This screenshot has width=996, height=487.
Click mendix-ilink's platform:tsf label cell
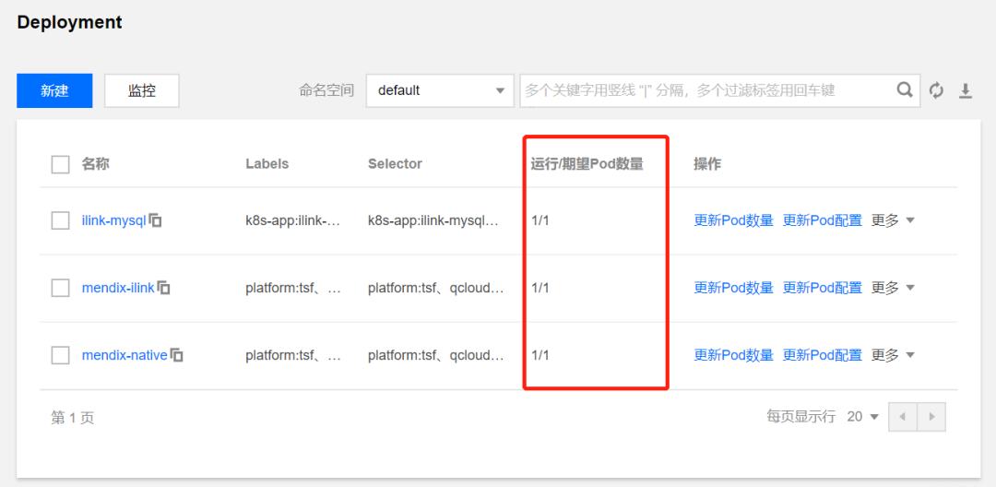click(x=293, y=289)
